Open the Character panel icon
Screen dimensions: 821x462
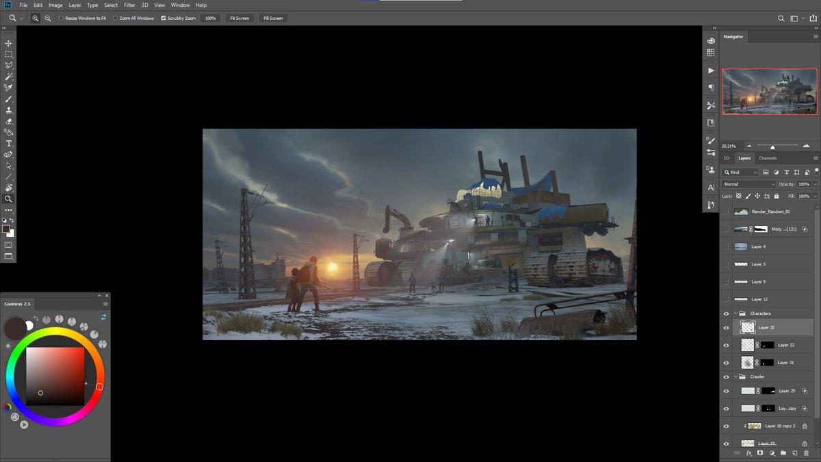(711, 187)
